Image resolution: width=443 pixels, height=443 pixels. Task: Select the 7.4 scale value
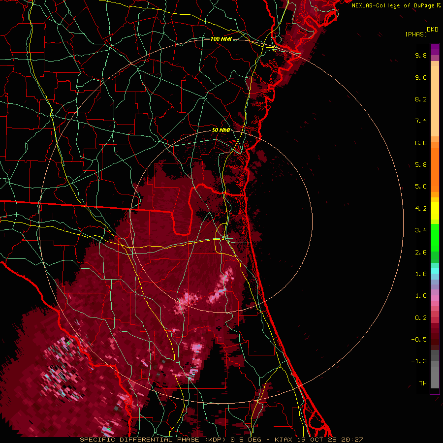point(421,121)
